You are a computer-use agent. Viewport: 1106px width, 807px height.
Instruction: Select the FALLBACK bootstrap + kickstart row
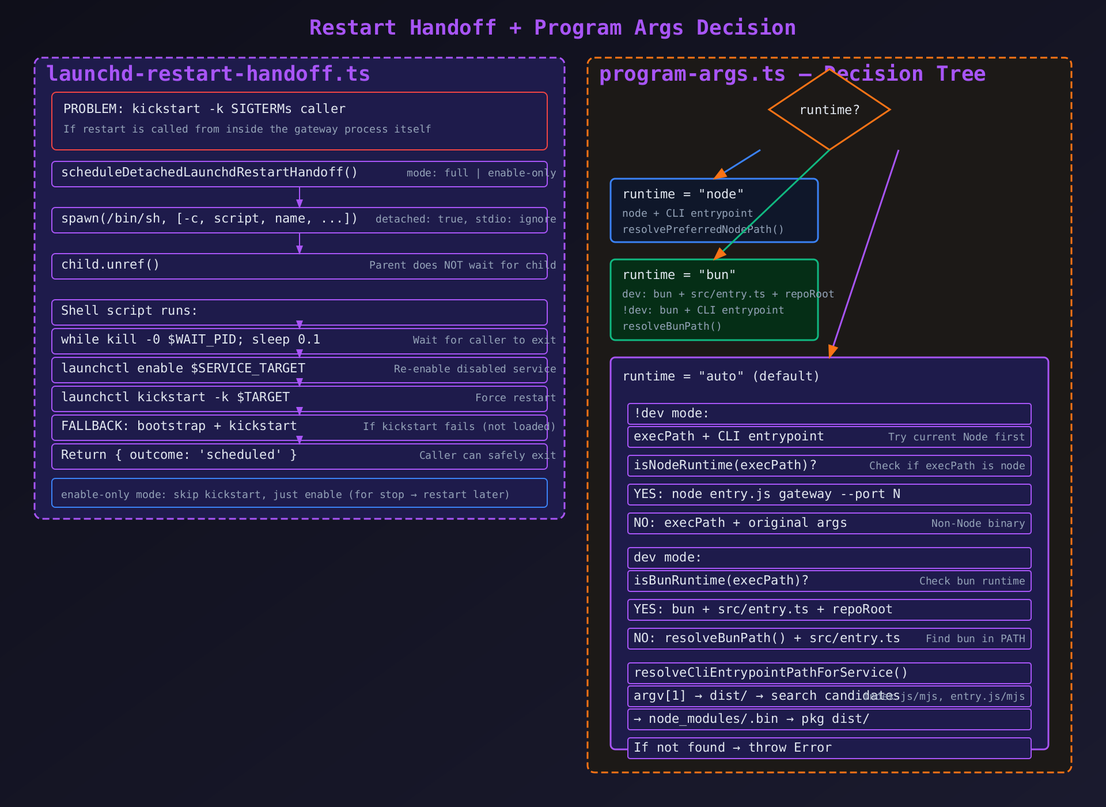(x=299, y=427)
